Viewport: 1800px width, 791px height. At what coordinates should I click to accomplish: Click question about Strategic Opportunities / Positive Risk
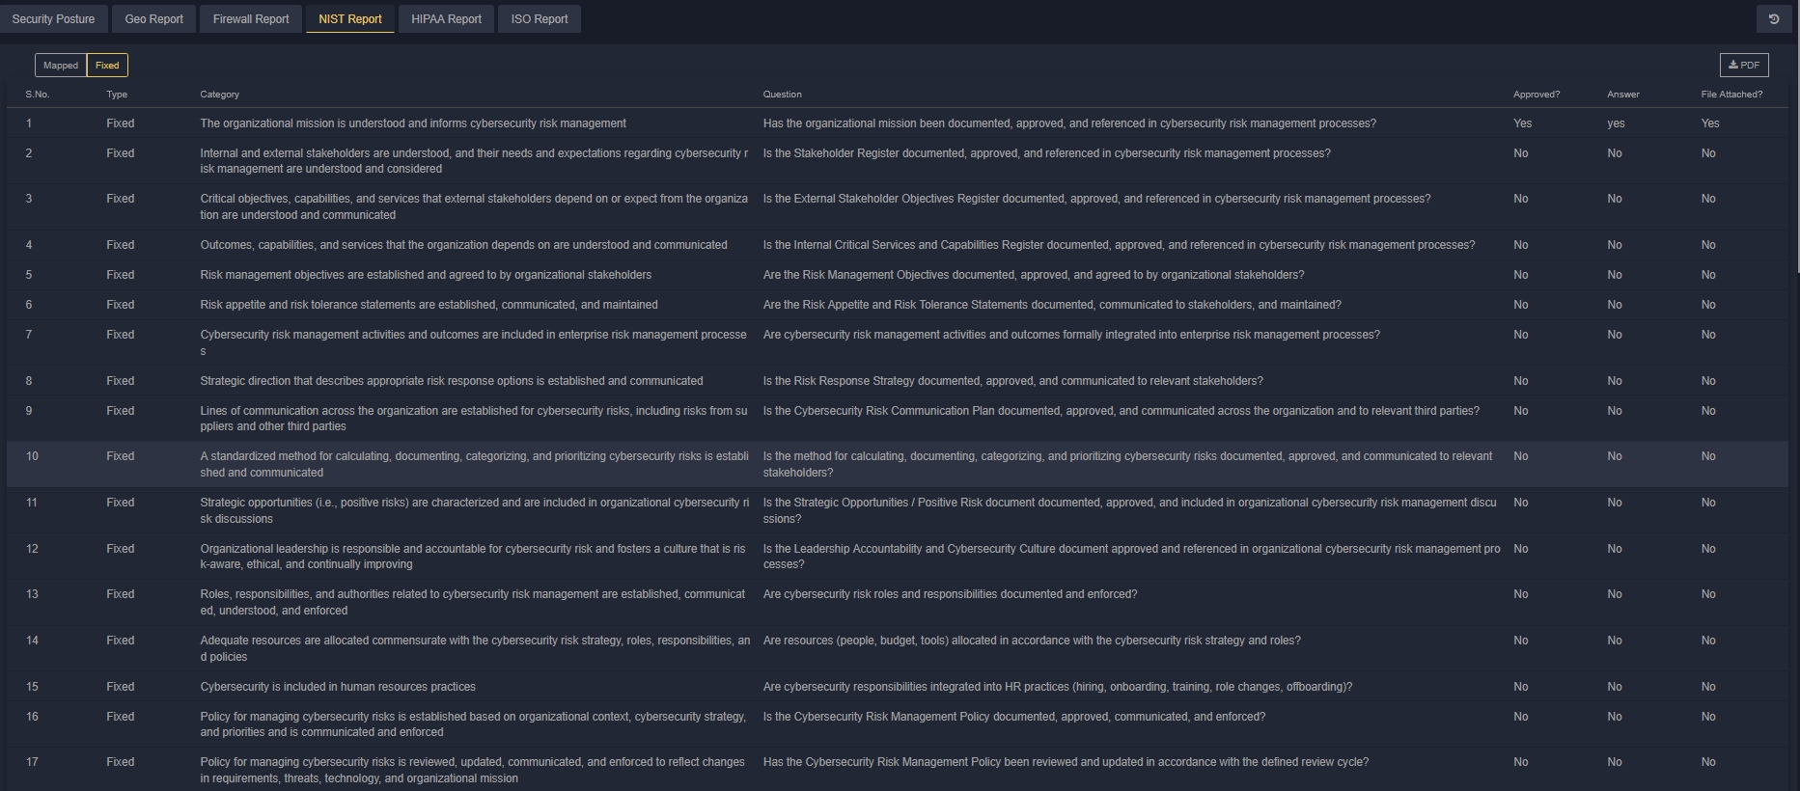[x=1130, y=510]
